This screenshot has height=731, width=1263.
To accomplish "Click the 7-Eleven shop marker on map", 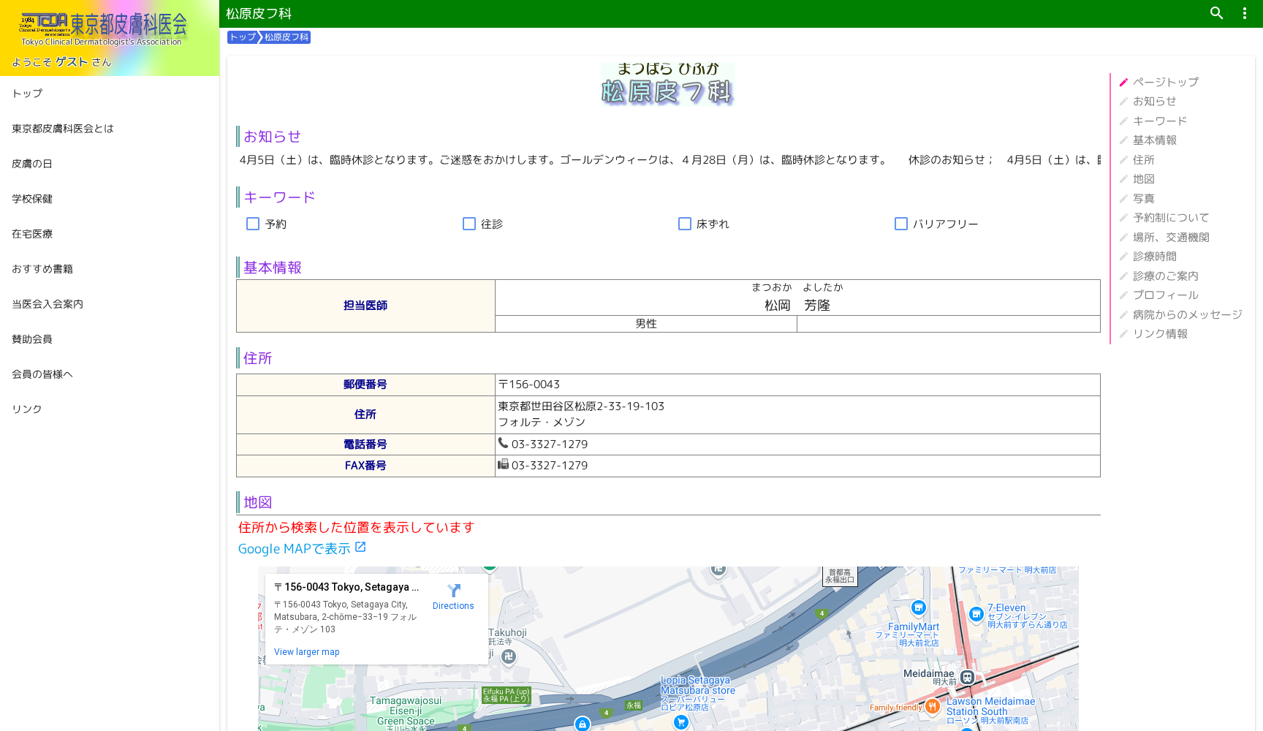I will tap(976, 615).
